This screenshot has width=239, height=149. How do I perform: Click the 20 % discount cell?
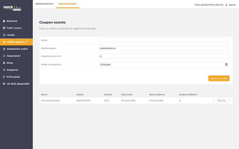(x=107, y=100)
